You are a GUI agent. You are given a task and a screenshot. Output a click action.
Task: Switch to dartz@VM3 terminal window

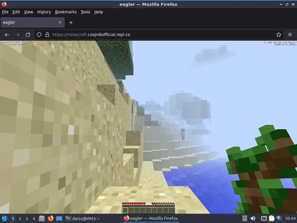[x=83, y=218]
